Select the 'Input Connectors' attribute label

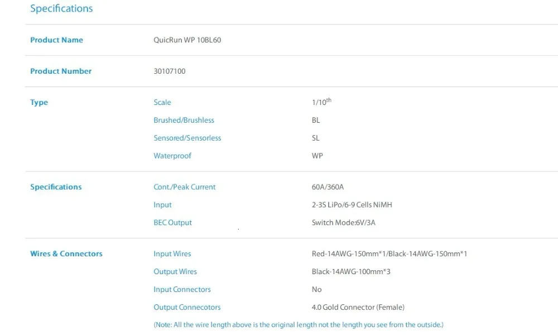tap(182, 289)
